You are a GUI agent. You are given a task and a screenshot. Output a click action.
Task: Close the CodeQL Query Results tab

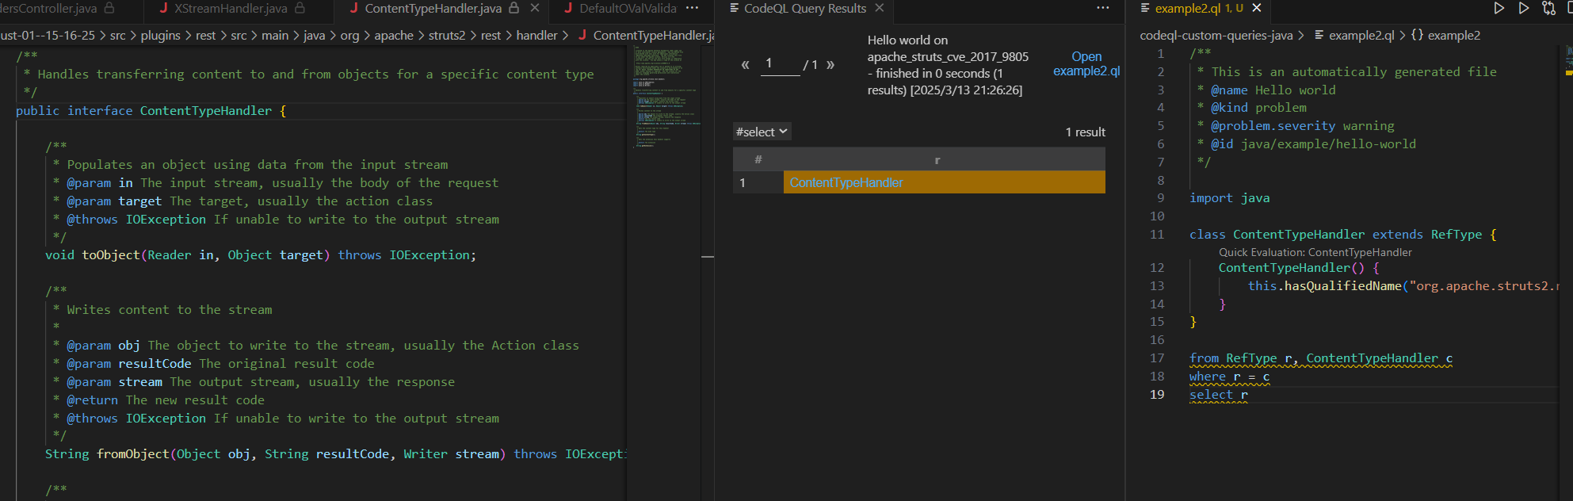(x=879, y=8)
